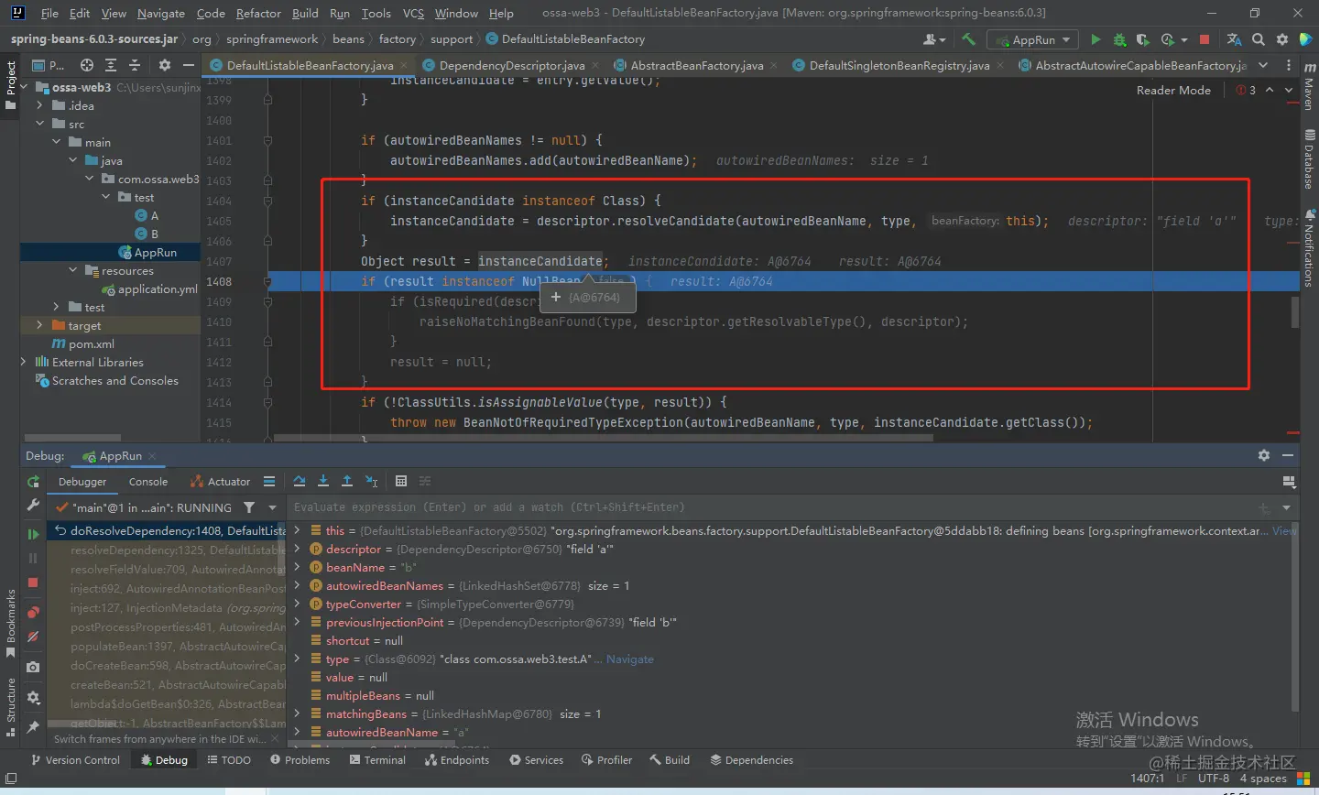Open Debug panel settings gear

[x=1264, y=455]
